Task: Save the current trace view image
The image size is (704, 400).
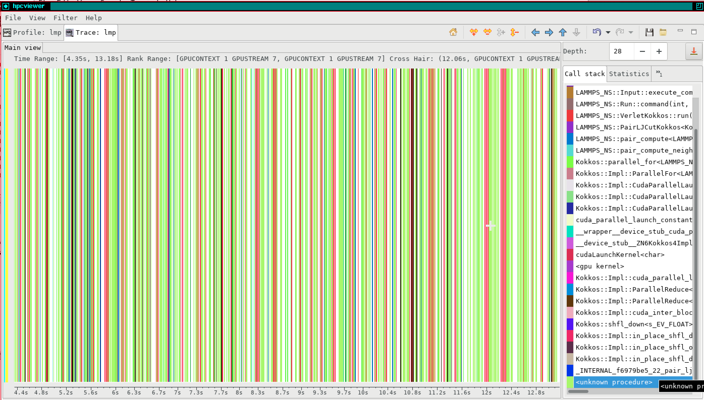Action: [649, 32]
